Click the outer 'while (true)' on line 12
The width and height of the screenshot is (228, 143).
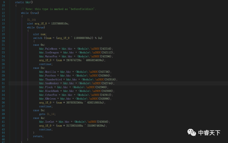click(x=30, y=13)
